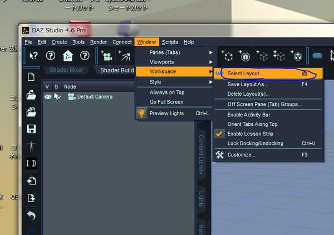Click the ID icon in sidebar

pos(31,163)
